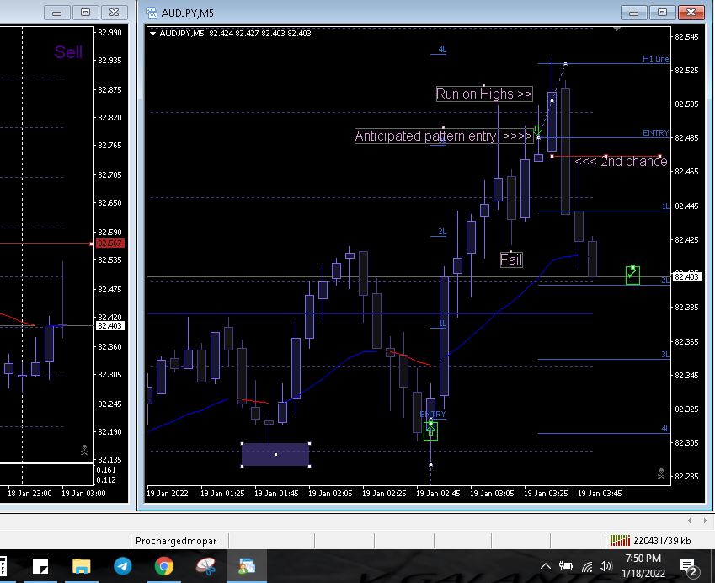The height and width of the screenshot is (583, 715).
Task: Open the taskbar clock showing 7:50 PM
Action: [643, 565]
